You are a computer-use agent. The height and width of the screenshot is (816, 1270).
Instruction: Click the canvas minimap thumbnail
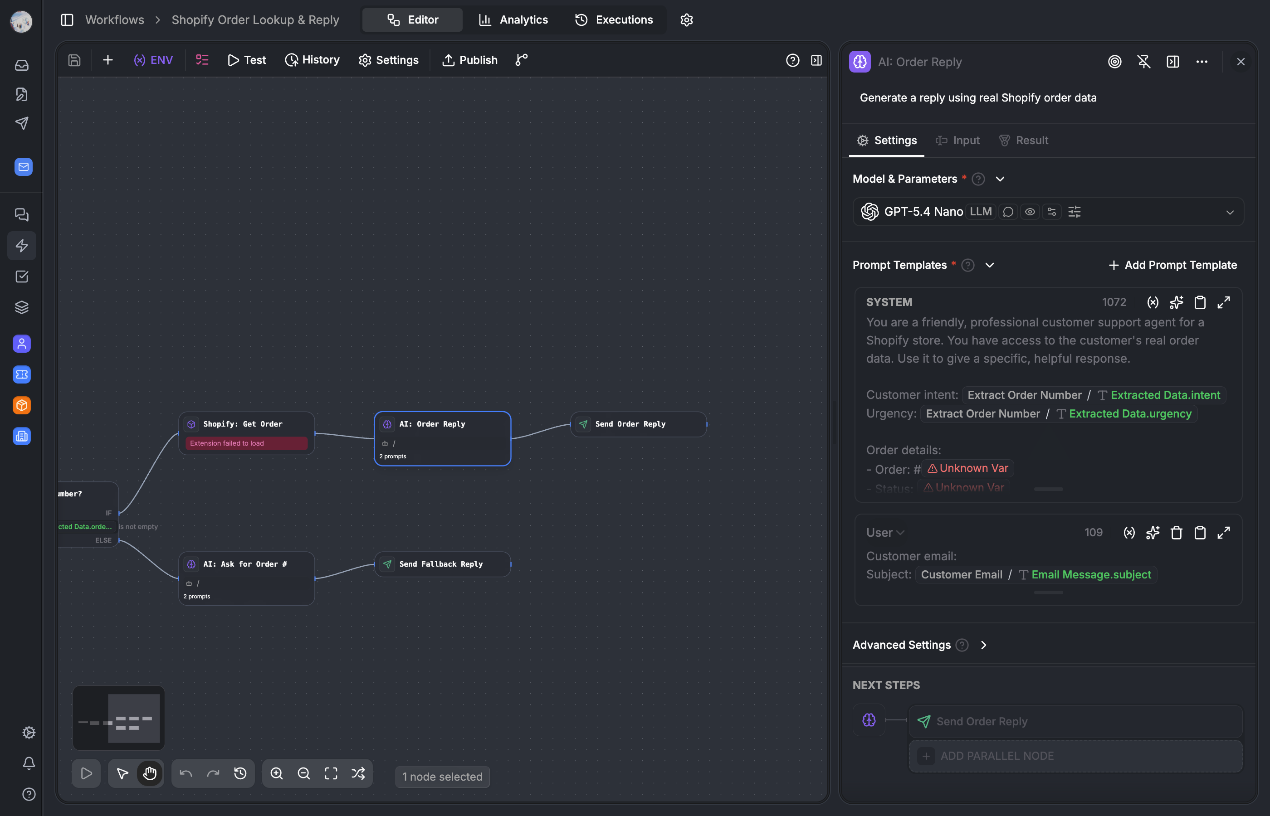click(119, 718)
